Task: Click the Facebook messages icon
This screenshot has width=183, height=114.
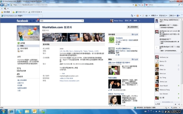Action: [34, 21]
